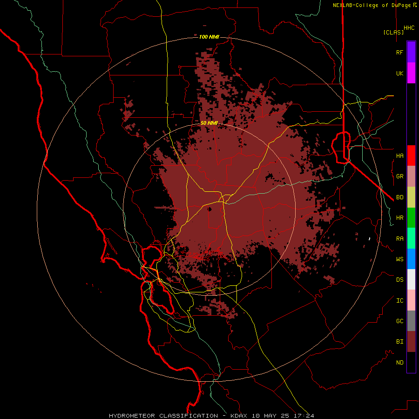This screenshot has width=419, height=419.
Task: Click the RF purple legend color swatch
Action: pyautogui.click(x=411, y=52)
